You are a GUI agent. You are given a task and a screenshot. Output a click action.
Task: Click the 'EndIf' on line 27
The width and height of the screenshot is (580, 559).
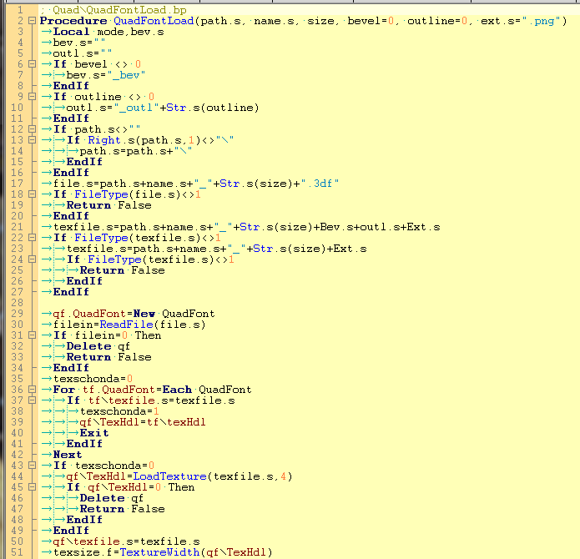tap(71, 292)
